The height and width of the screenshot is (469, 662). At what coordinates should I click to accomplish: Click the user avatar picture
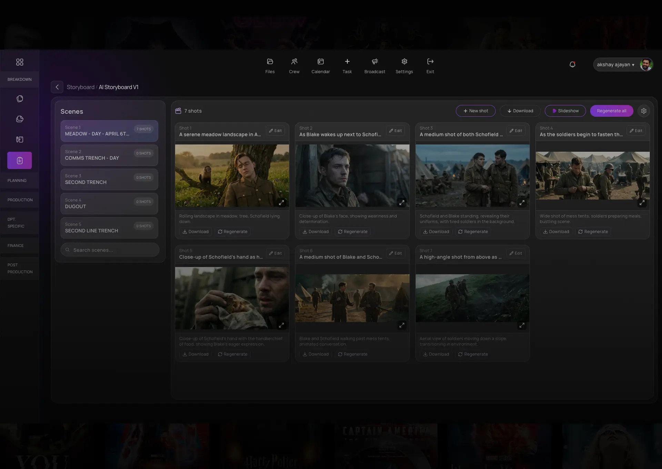coord(646,64)
